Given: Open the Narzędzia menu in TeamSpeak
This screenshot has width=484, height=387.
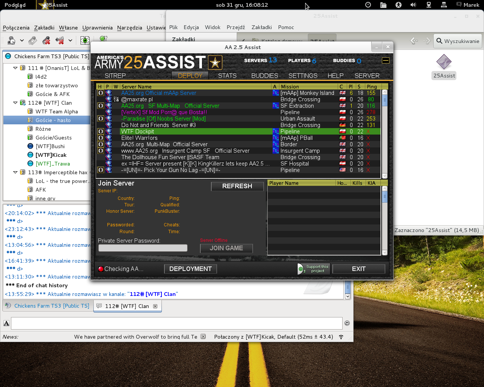Looking at the screenshot, I should (130, 28).
